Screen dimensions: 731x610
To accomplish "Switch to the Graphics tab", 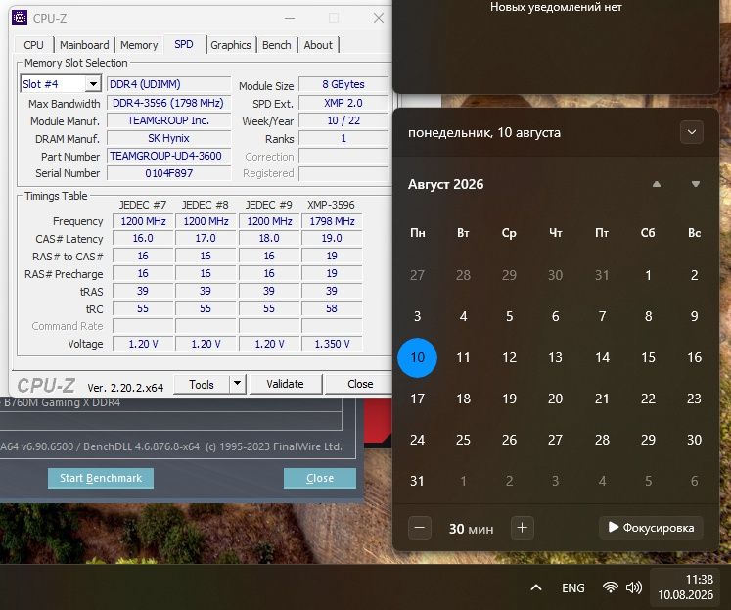I will (x=231, y=45).
